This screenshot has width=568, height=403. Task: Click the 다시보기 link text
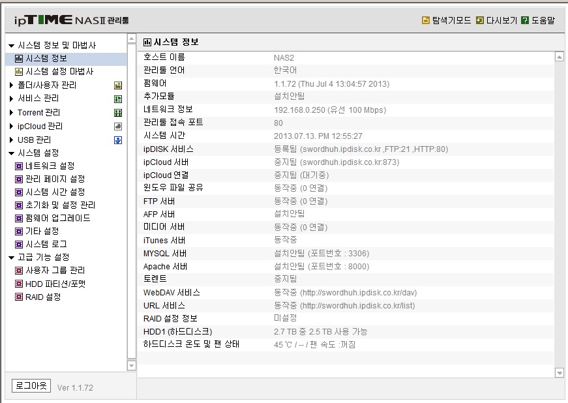click(501, 20)
